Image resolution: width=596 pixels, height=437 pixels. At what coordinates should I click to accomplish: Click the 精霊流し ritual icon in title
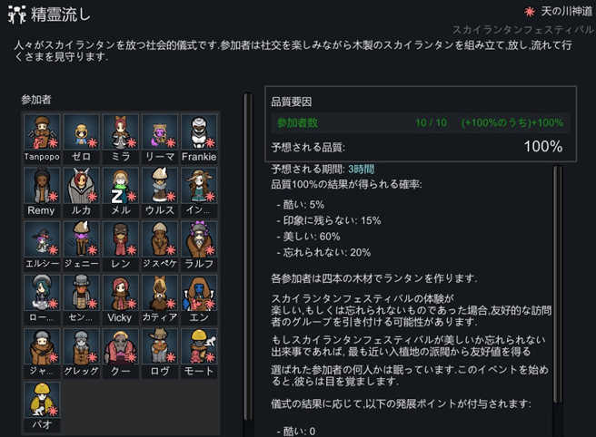15,15
